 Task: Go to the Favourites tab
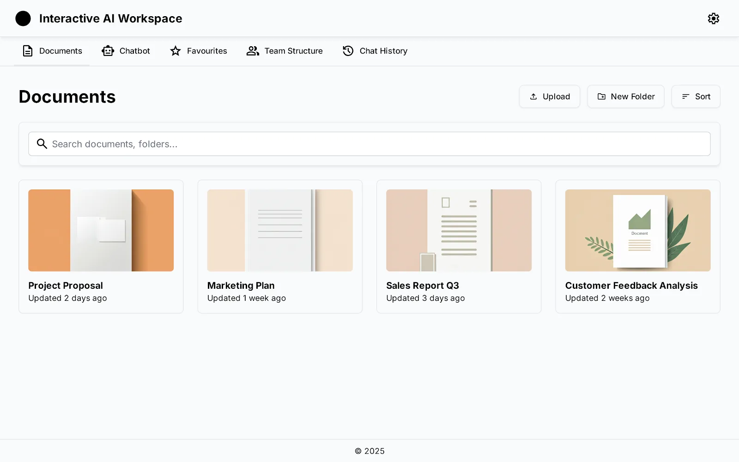[199, 51]
